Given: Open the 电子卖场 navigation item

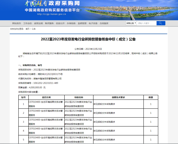Looking at the screenshot, I should 93,23.
